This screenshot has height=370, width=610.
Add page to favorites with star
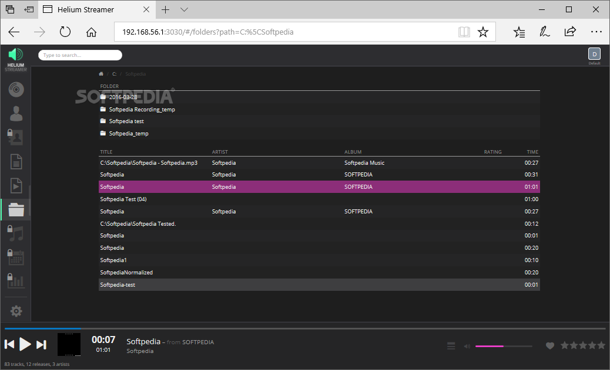[483, 32]
